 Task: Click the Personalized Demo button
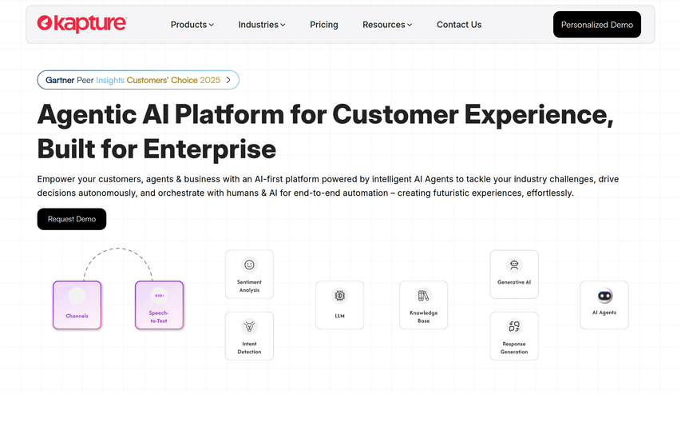[x=597, y=25]
